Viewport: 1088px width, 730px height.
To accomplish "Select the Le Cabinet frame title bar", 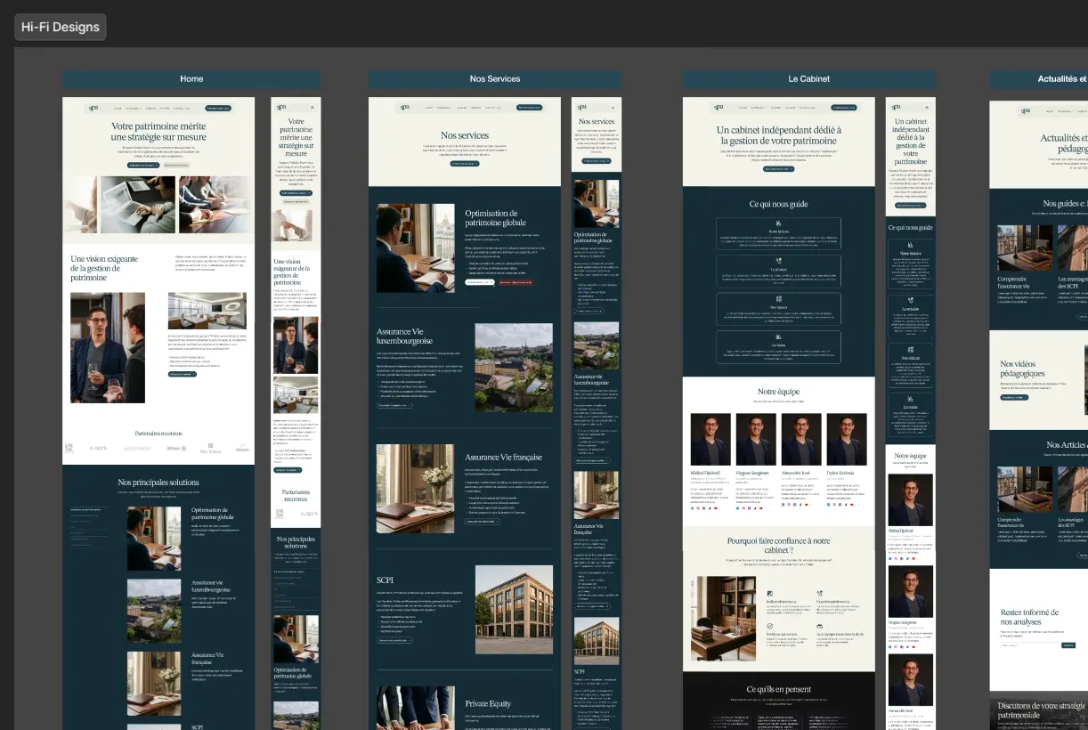I will tap(809, 79).
